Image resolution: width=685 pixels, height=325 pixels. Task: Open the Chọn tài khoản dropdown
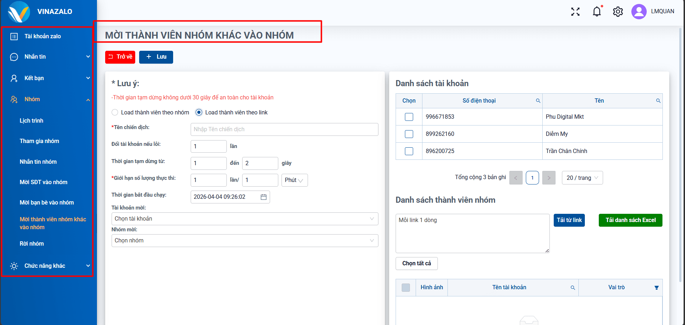[245, 219]
